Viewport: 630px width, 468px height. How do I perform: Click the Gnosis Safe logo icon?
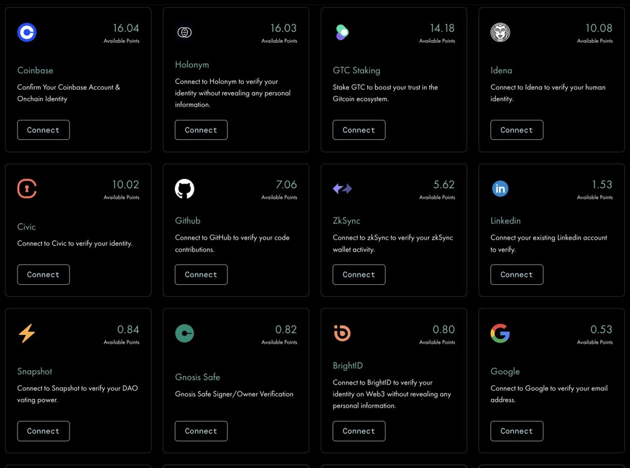184,333
